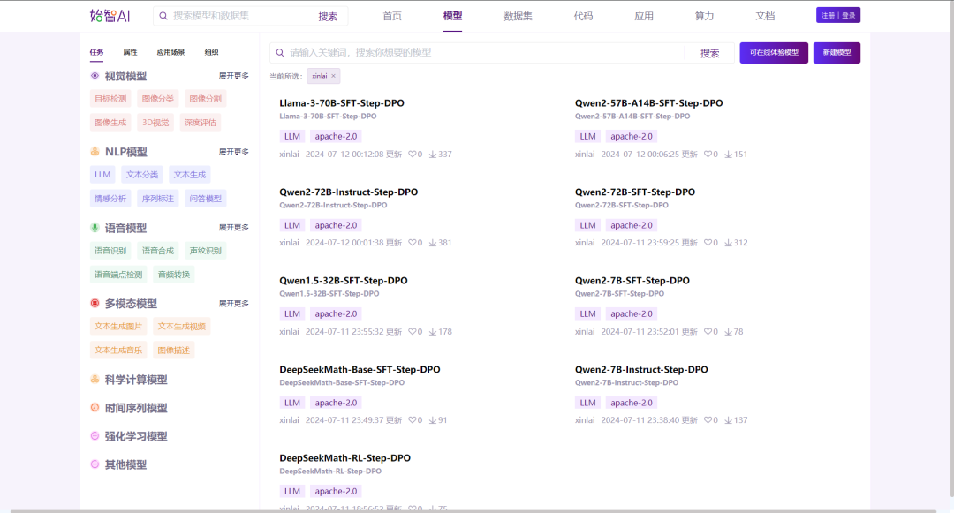
Task: Toggle the 图像分类 task filter
Action: pyautogui.click(x=158, y=99)
